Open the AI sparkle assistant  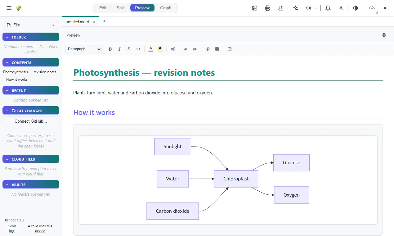[296, 8]
